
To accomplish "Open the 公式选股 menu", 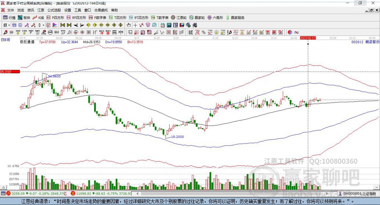I will (54, 10).
